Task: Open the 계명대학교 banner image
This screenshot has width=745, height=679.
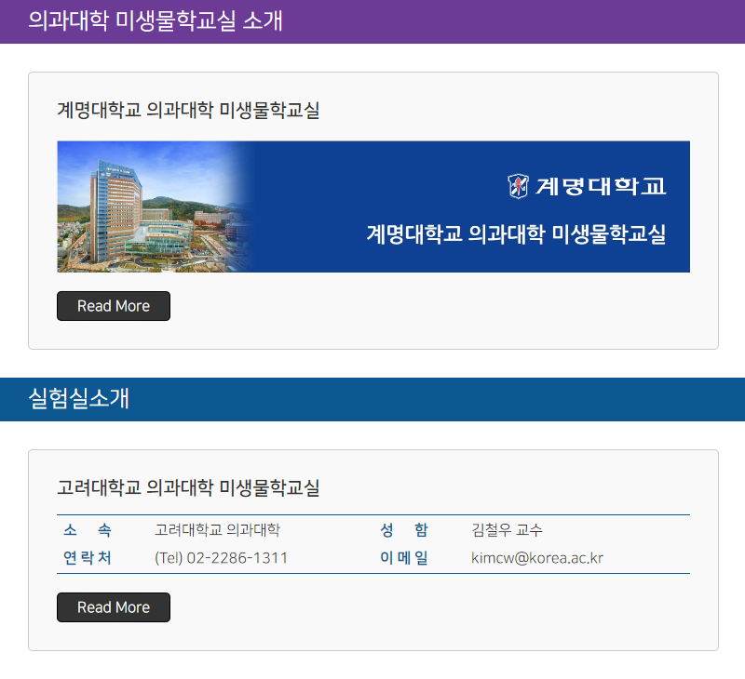Action: (373, 206)
